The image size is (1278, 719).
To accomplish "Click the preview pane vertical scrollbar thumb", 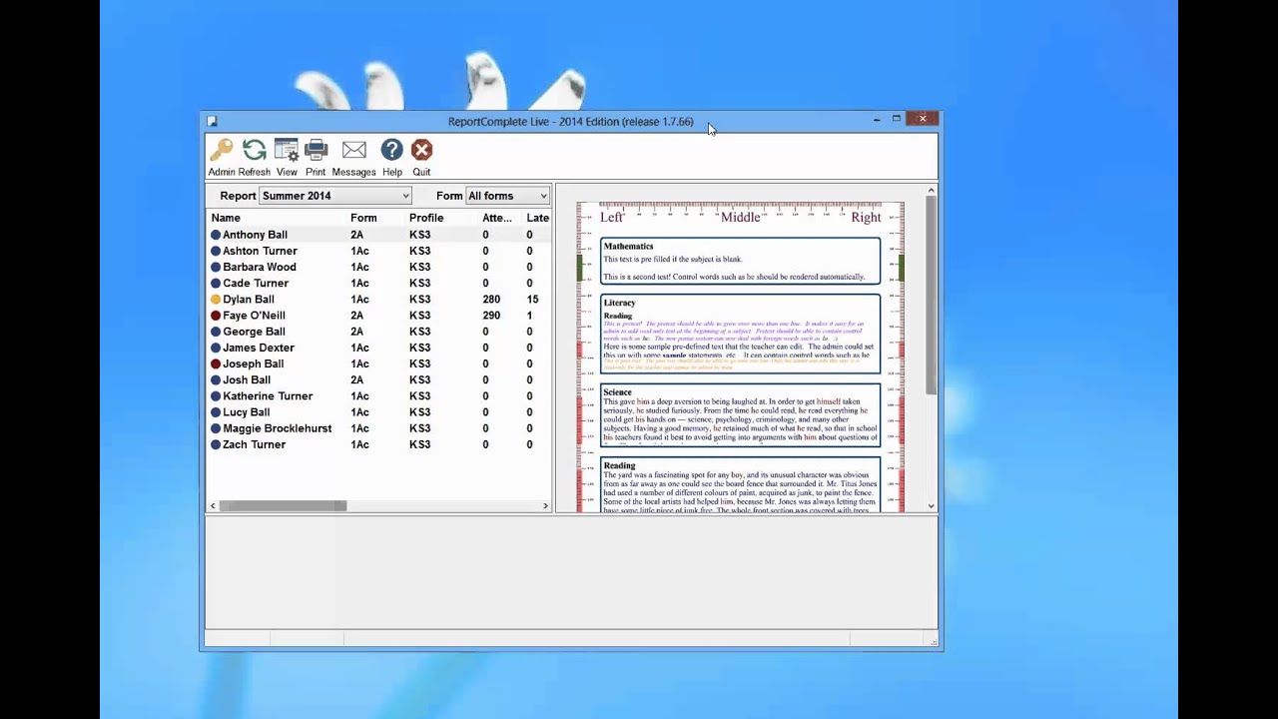I will click(932, 294).
